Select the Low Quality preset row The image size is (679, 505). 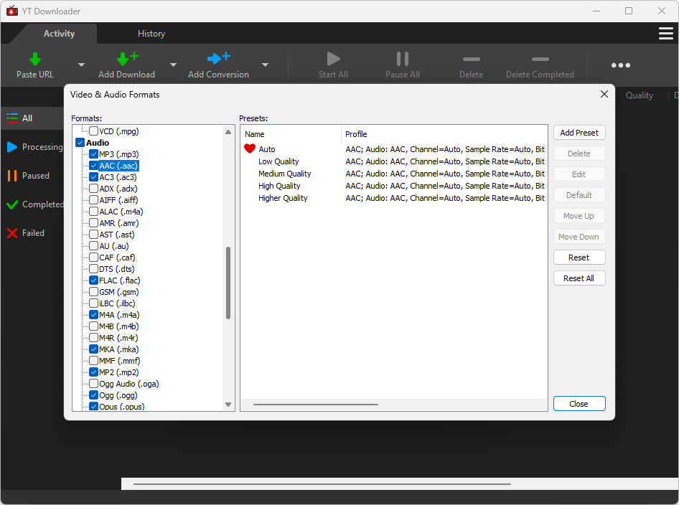click(x=394, y=161)
